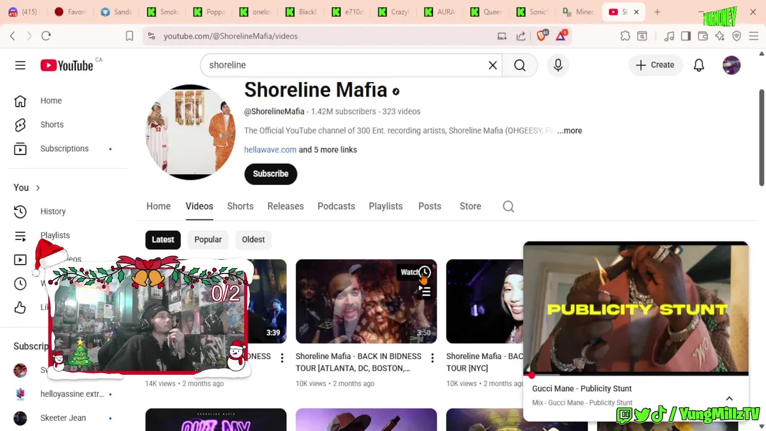Image resolution: width=766 pixels, height=431 pixels.
Task: Toggle the browser sidebar panel
Action: [686, 36]
